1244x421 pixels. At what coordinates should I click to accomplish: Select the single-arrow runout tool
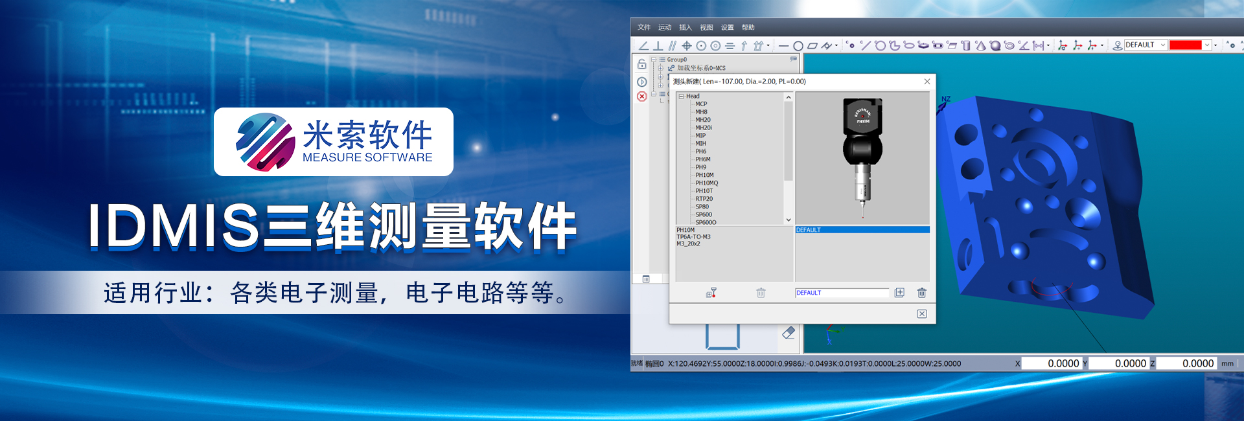tap(744, 45)
